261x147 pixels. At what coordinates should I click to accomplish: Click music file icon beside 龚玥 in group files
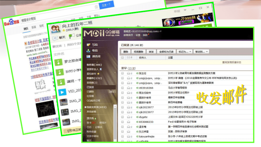click(x=61, y=82)
